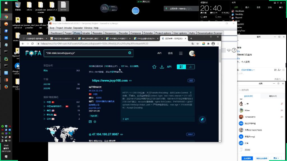Open a new Chrome tab

point(191,38)
